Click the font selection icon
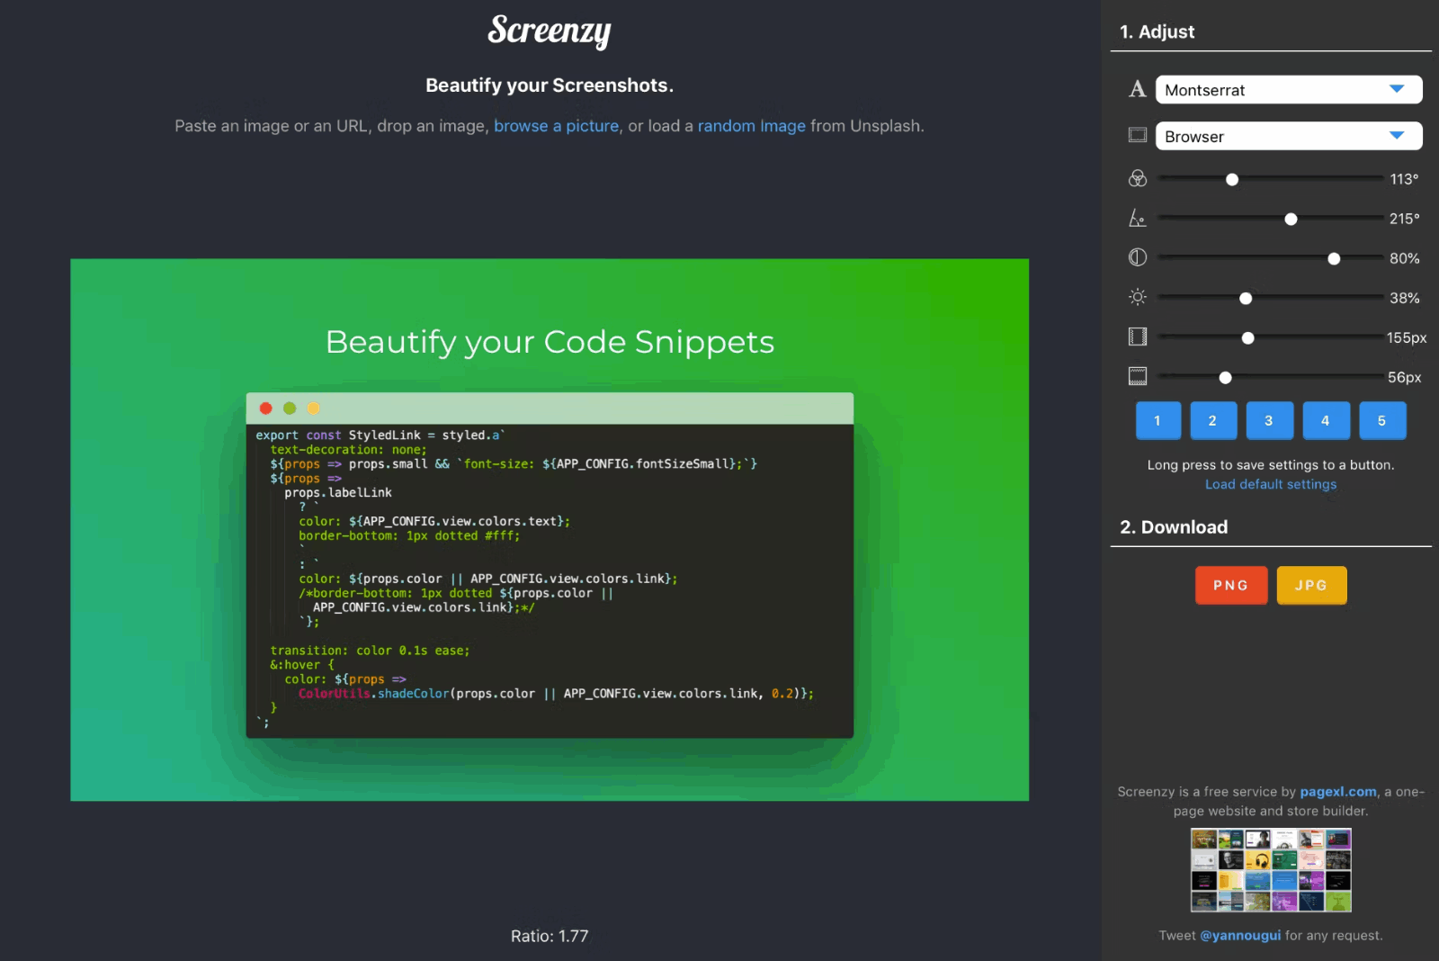 1137,89
